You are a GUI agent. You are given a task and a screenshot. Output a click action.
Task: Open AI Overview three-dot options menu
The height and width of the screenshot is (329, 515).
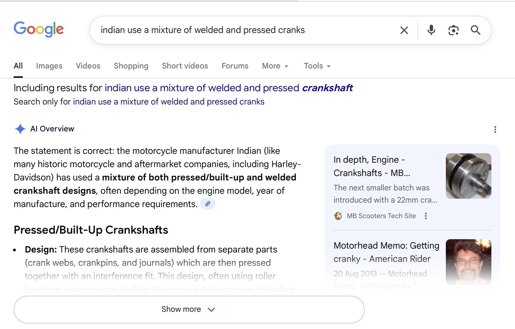495,129
